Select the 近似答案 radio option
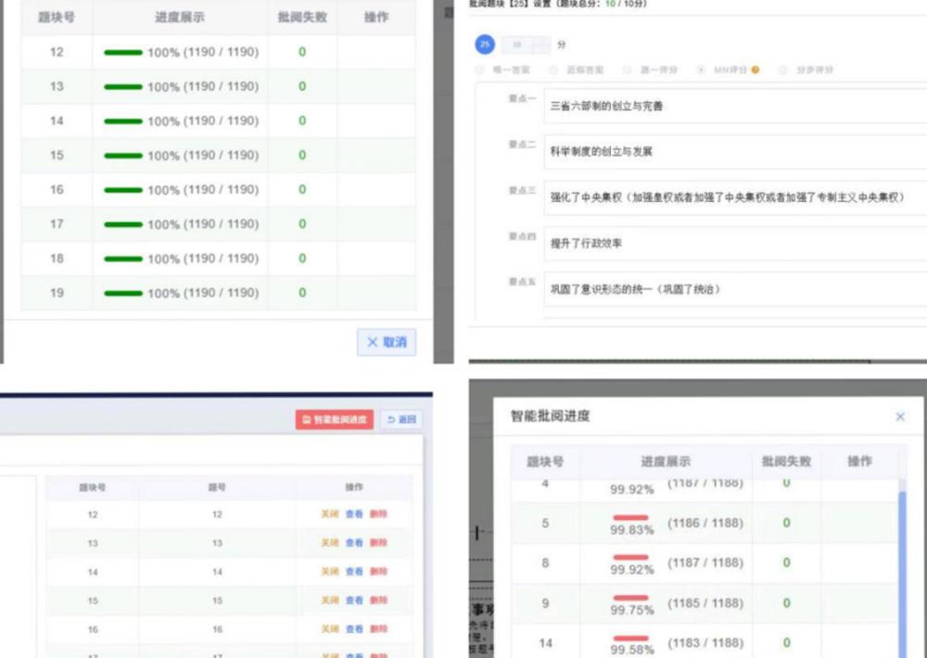 [x=552, y=70]
